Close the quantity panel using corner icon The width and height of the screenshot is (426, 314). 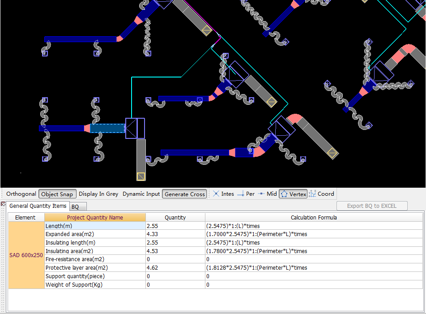pos(3,204)
